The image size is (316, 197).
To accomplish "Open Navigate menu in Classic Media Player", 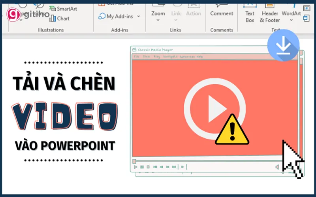I will click(x=170, y=56).
